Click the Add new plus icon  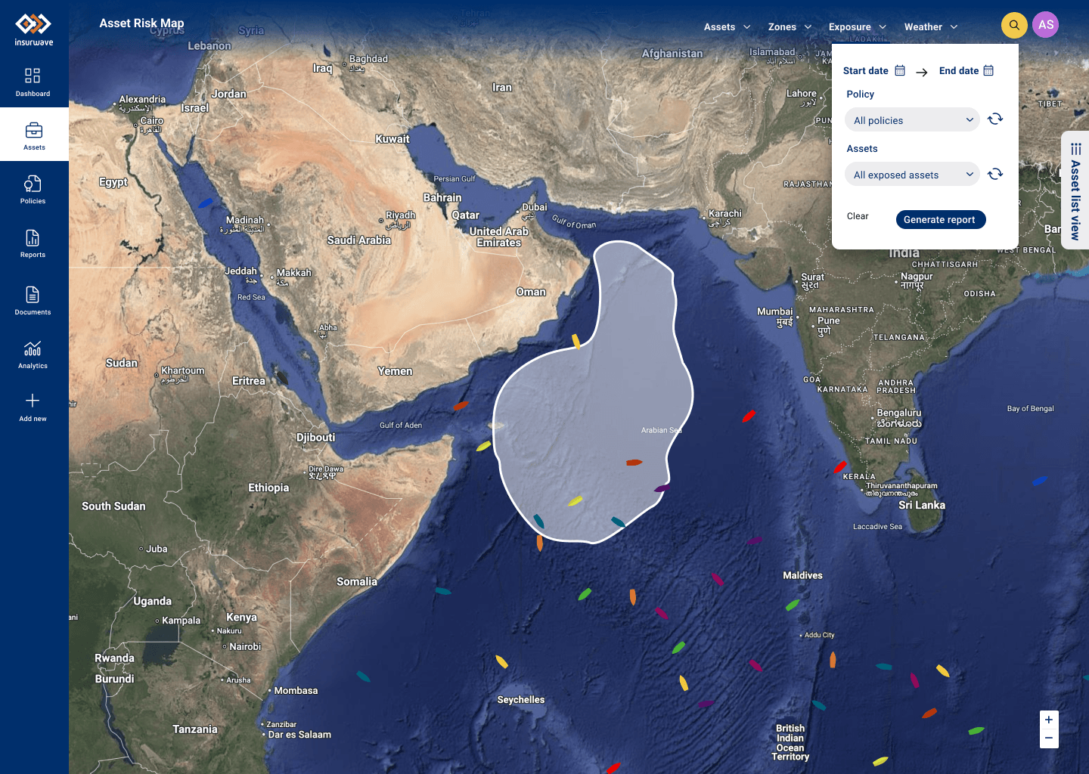tap(33, 401)
